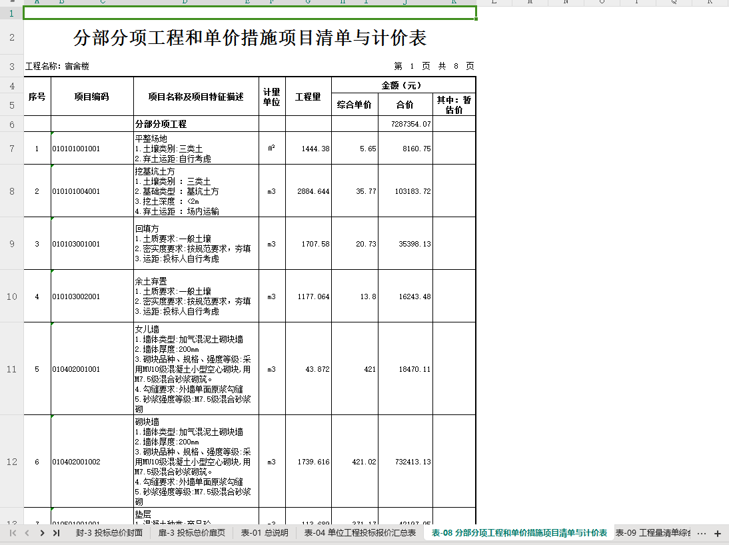Click the previous sheet arrow
729x545 pixels.
(27, 533)
